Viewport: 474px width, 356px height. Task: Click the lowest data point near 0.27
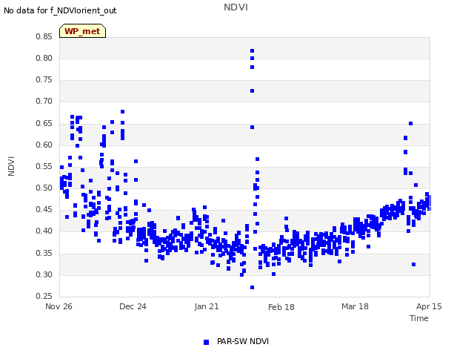click(x=252, y=287)
